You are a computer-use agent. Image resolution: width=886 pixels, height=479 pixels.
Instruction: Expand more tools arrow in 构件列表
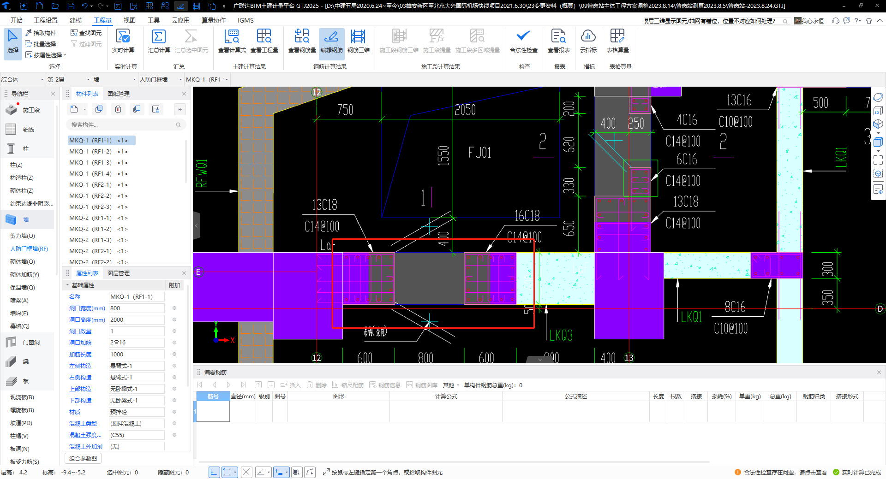click(x=180, y=109)
